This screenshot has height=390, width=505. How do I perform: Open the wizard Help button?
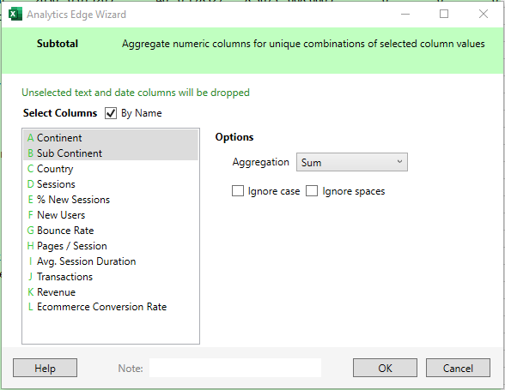tap(45, 368)
